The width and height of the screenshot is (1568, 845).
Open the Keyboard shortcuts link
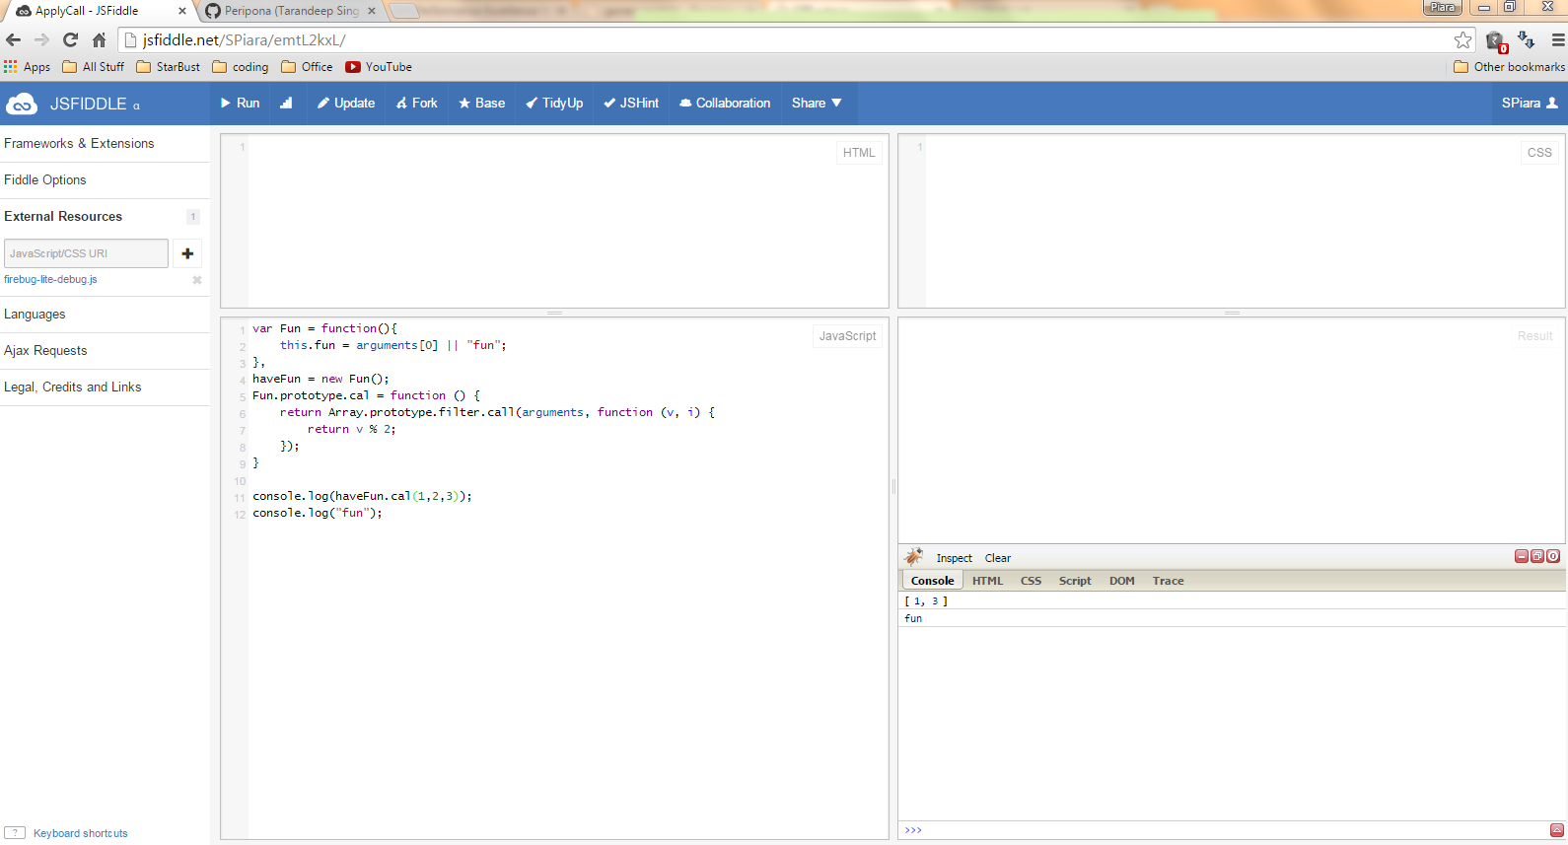(81, 833)
